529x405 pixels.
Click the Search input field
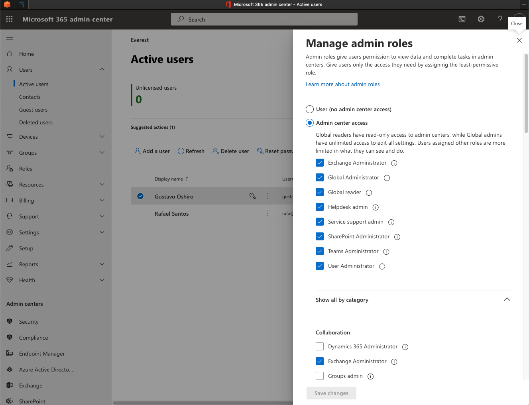click(264, 19)
